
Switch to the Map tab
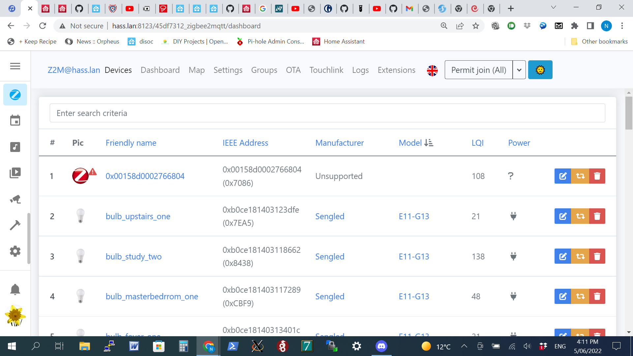coord(196,70)
